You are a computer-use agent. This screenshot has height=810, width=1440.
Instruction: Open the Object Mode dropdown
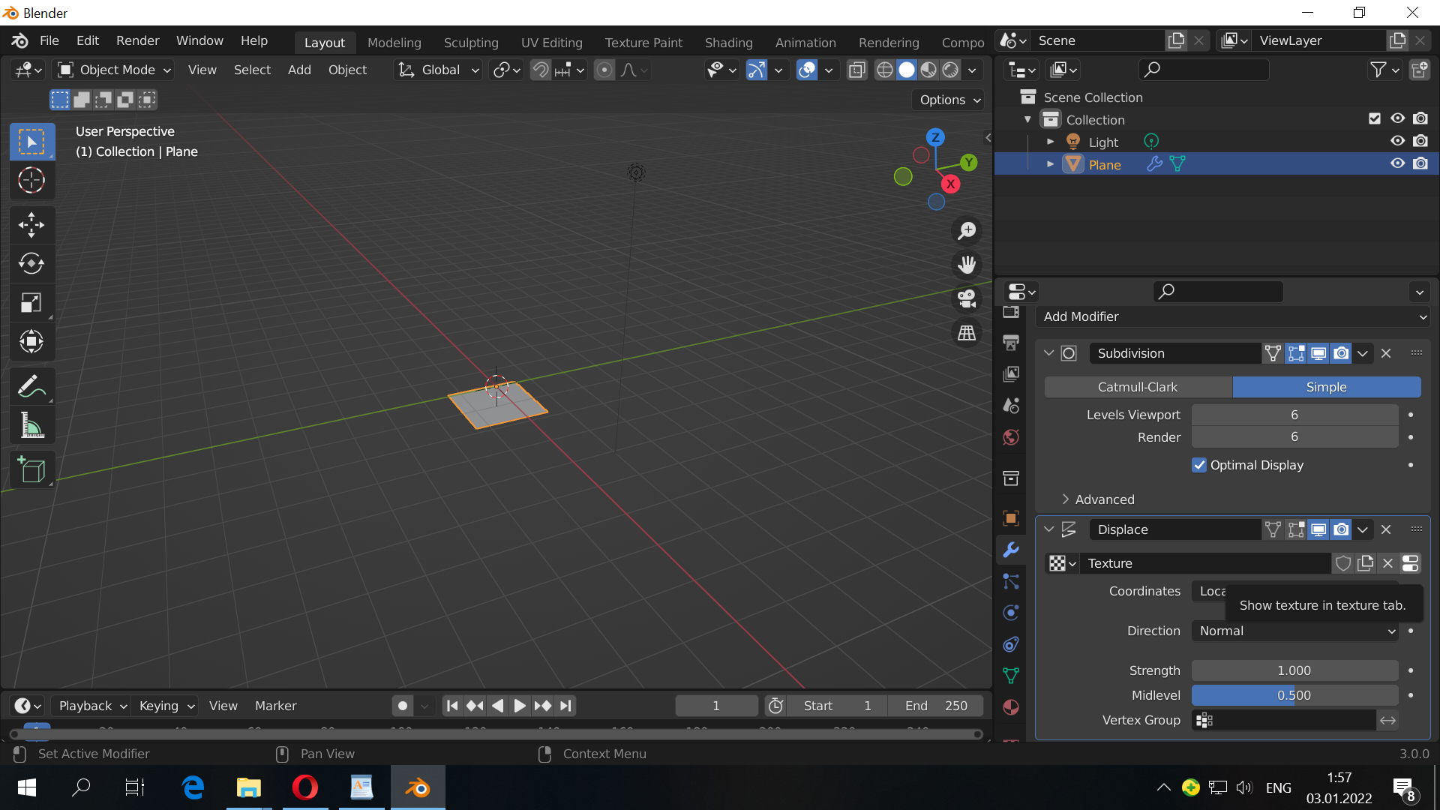(115, 70)
